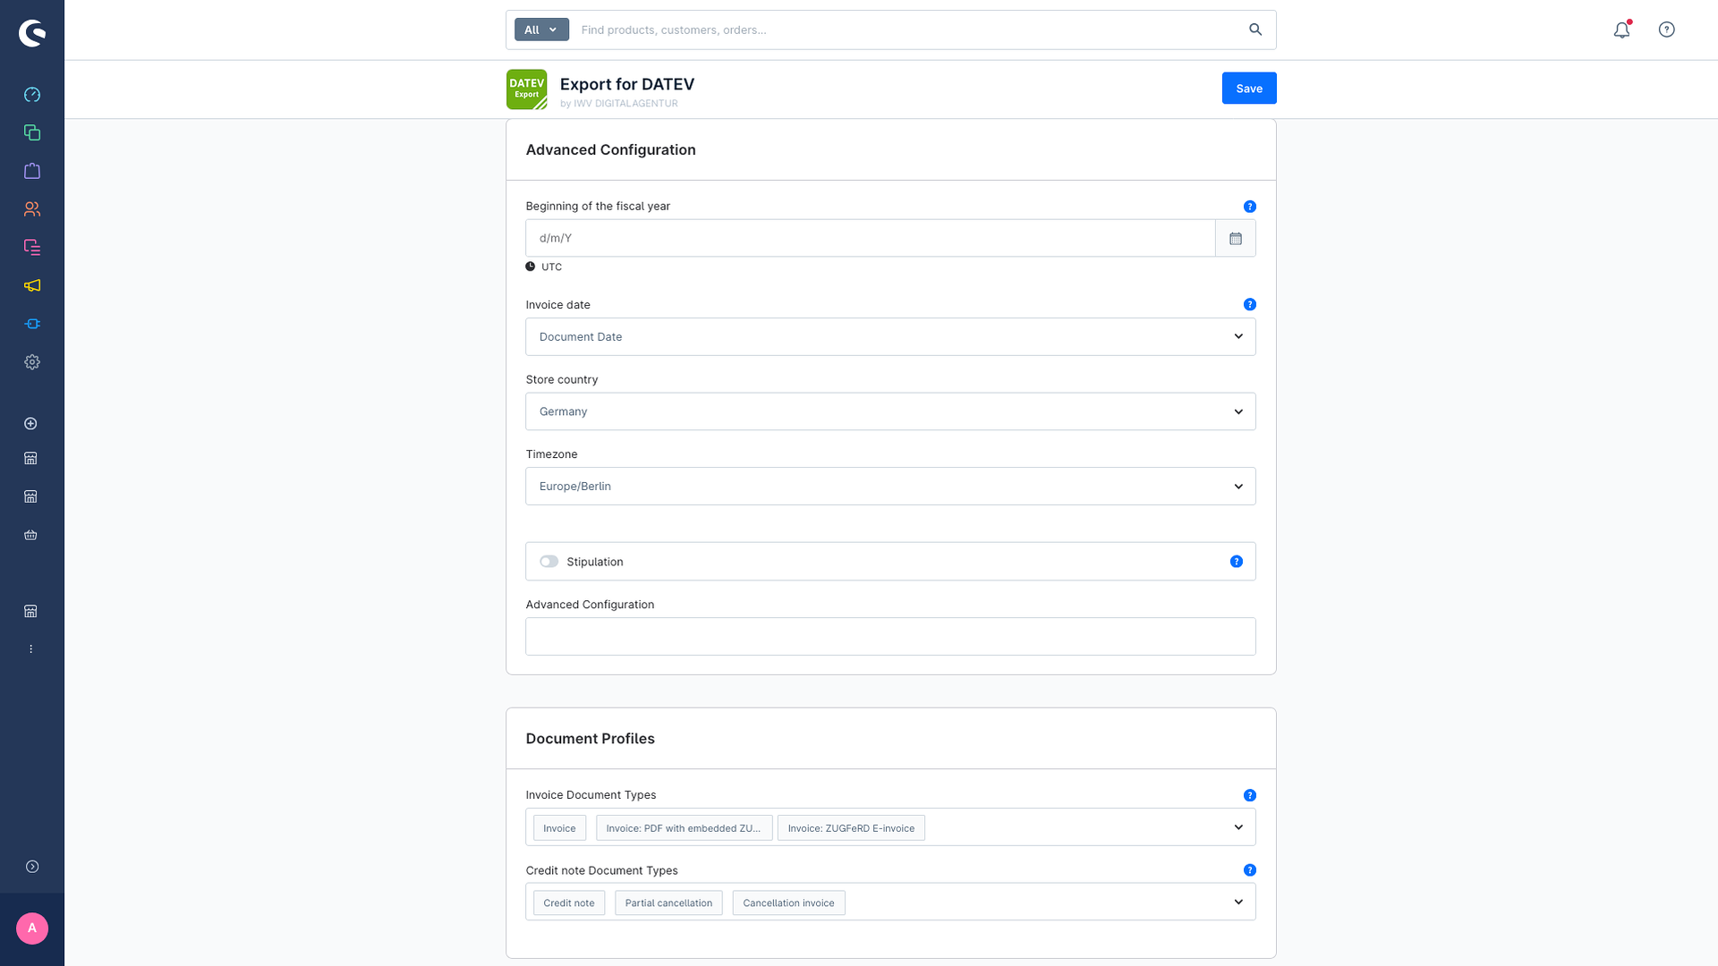Focus the Find products search field

pos(908,30)
